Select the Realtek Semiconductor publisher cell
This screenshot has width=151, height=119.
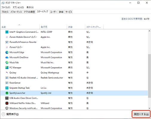pos(52,78)
